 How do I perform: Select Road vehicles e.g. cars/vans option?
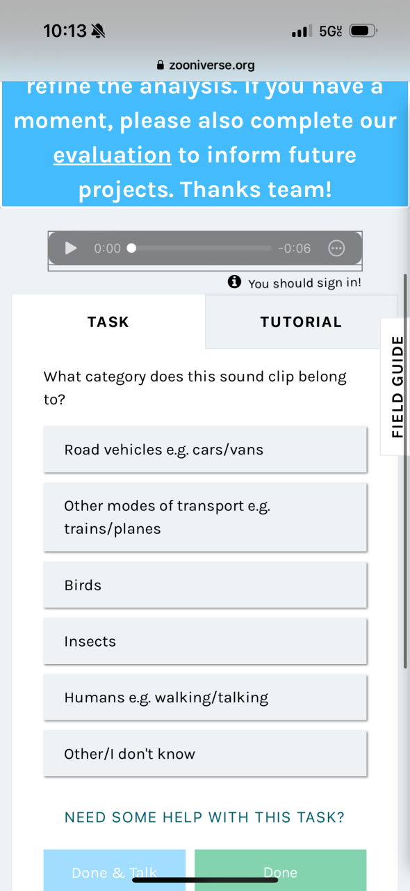click(205, 450)
